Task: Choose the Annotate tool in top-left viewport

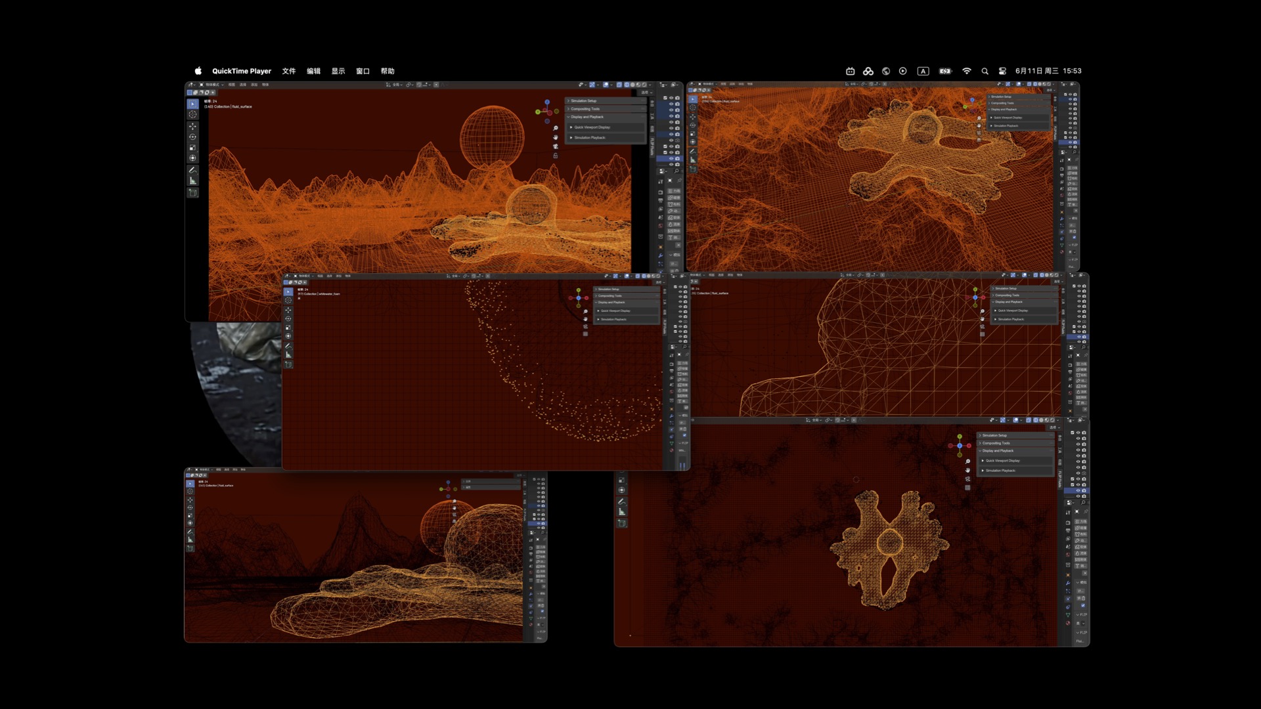Action: click(x=192, y=169)
